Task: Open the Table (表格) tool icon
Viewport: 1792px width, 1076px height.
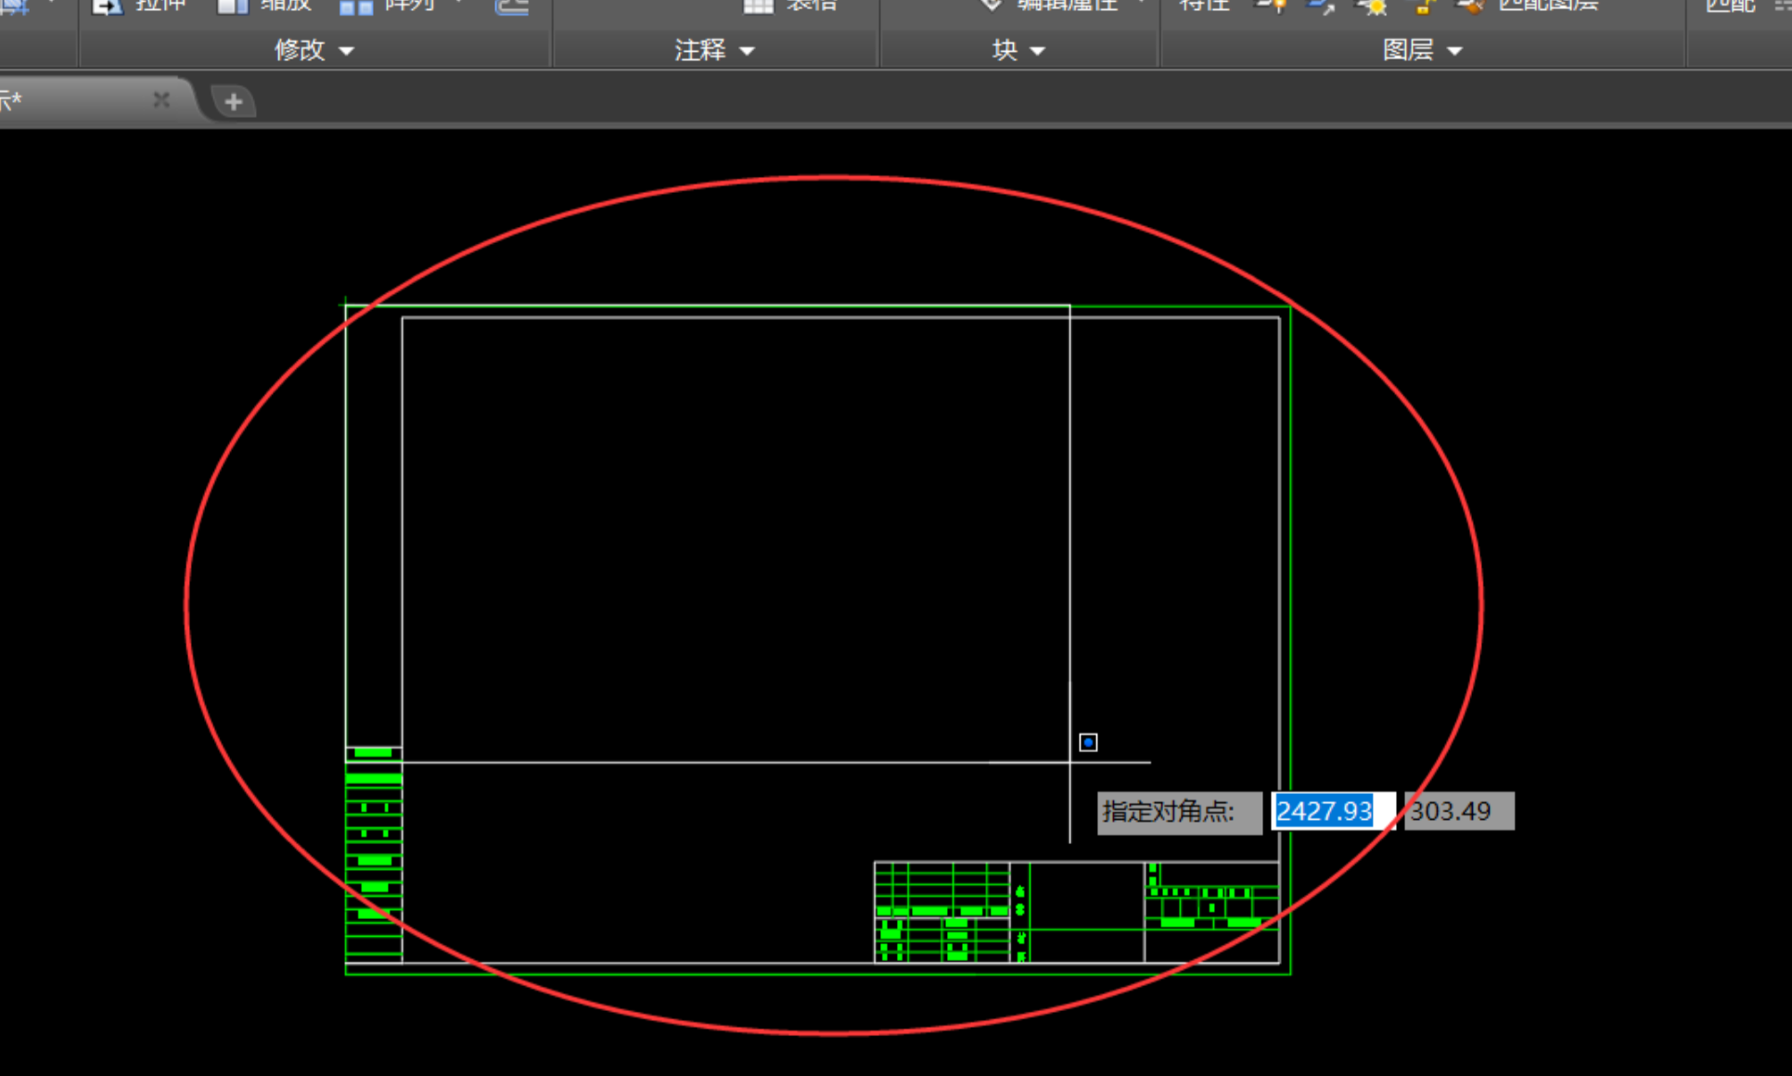Action: point(758,6)
